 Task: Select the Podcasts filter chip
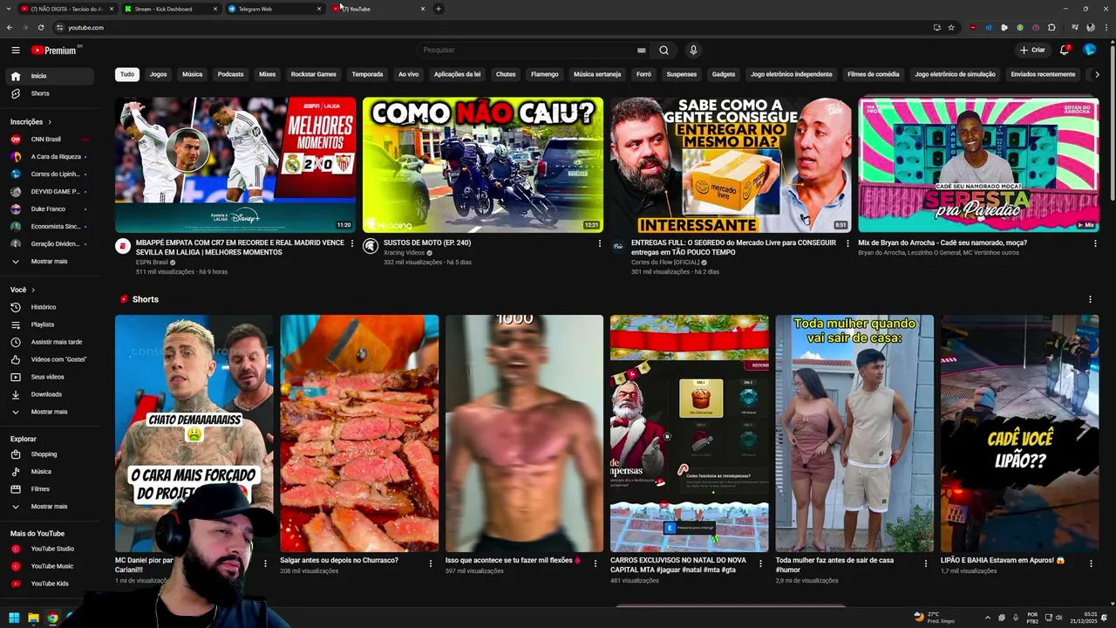[230, 74]
